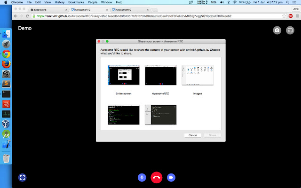Switch to the Extensions tab
Image resolution: width=301 pixels, height=188 pixels.
(x=48, y=10)
